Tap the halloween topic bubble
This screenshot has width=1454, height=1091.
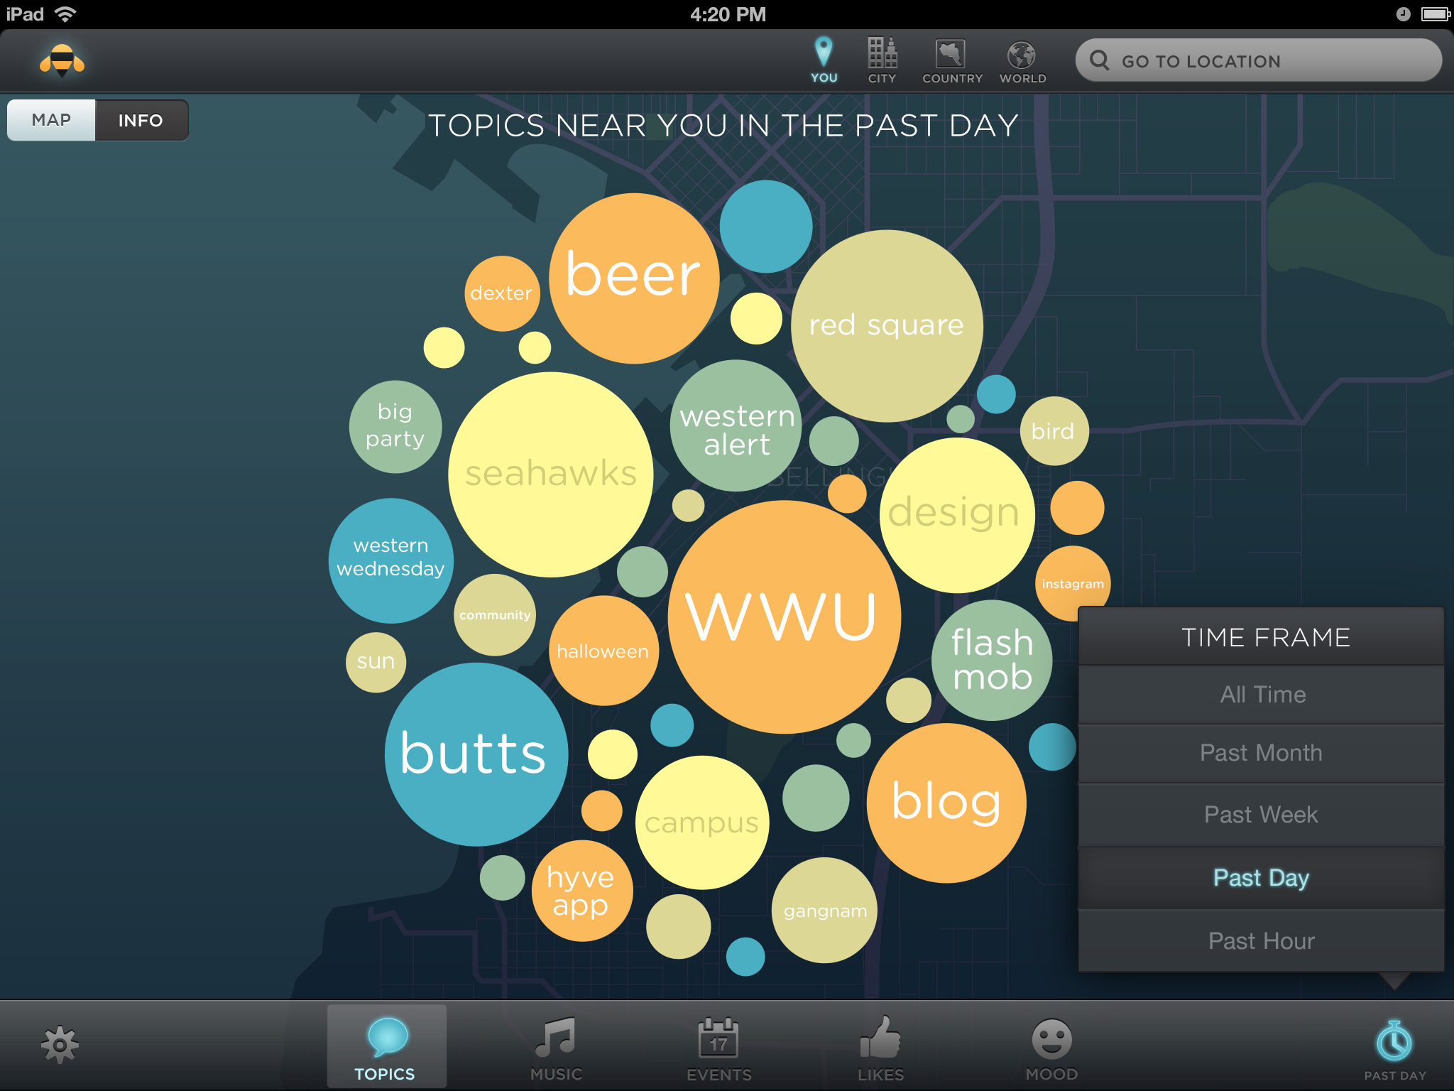click(604, 651)
